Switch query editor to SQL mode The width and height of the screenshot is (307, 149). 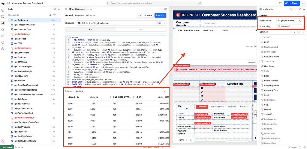[x=91, y=29]
